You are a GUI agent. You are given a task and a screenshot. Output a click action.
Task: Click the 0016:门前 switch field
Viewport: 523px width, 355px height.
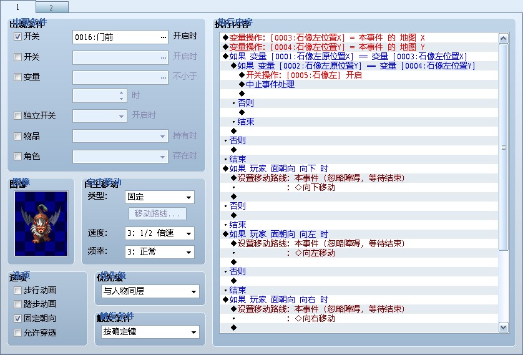pyautogui.click(x=120, y=37)
